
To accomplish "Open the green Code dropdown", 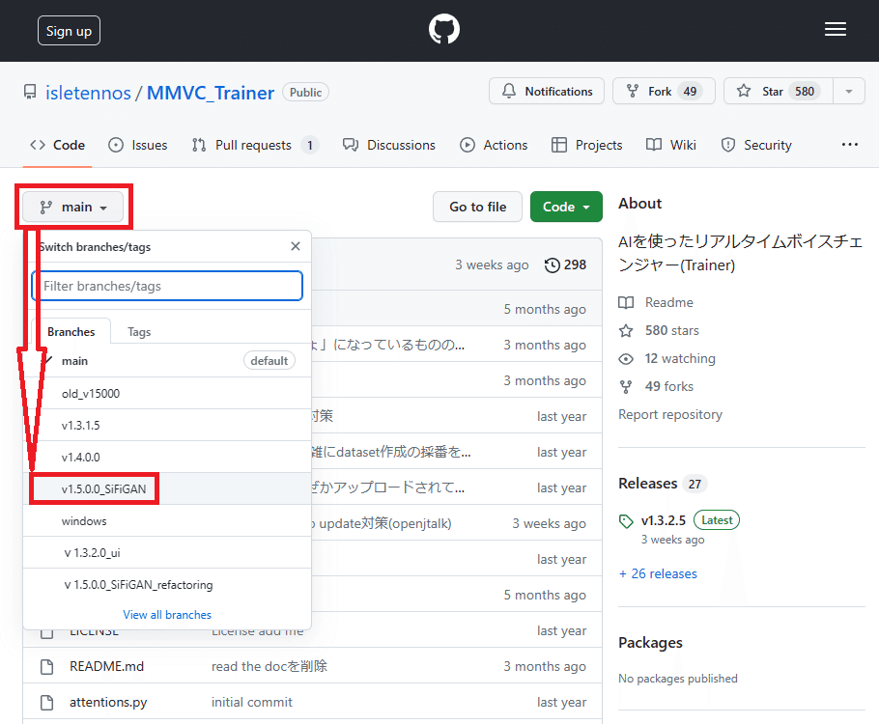I will (x=566, y=207).
